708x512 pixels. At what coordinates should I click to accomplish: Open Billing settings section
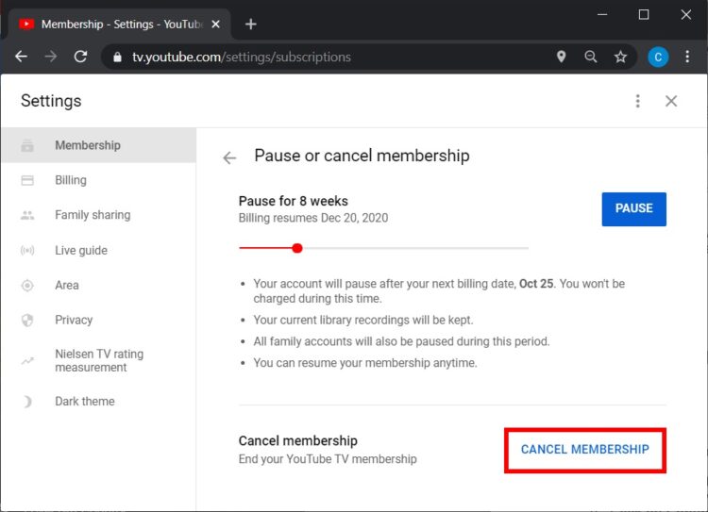pyautogui.click(x=99, y=180)
